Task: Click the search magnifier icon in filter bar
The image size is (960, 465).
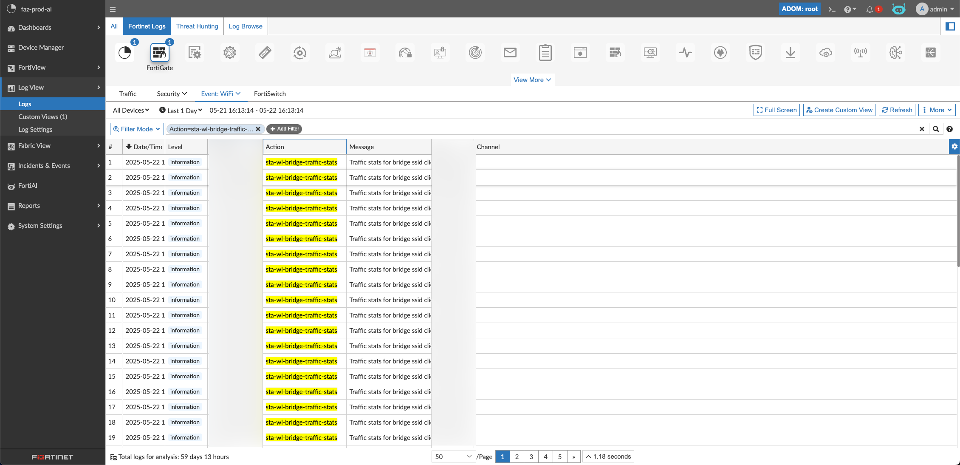Action: [935, 129]
